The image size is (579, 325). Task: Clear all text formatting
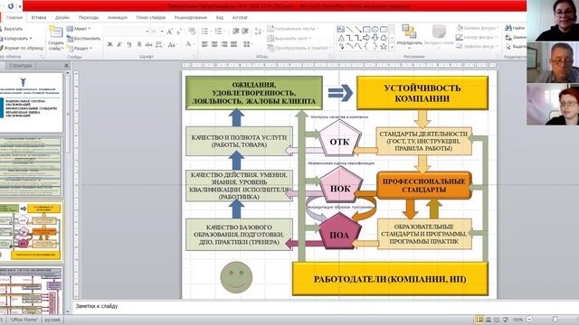(x=192, y=32)
